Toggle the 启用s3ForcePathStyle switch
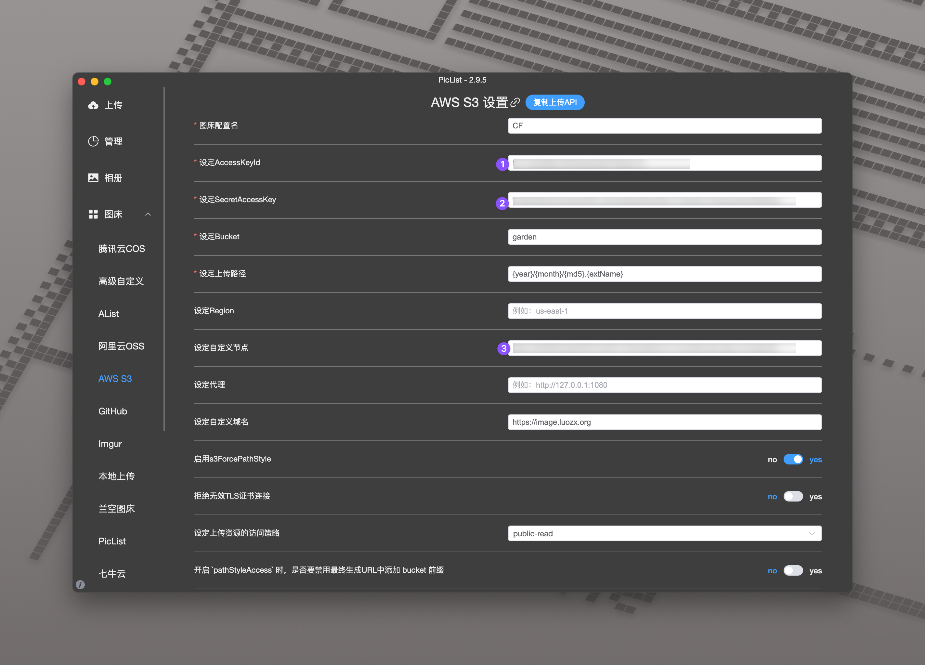Screen dimensions: 925x665 (793, 459)
